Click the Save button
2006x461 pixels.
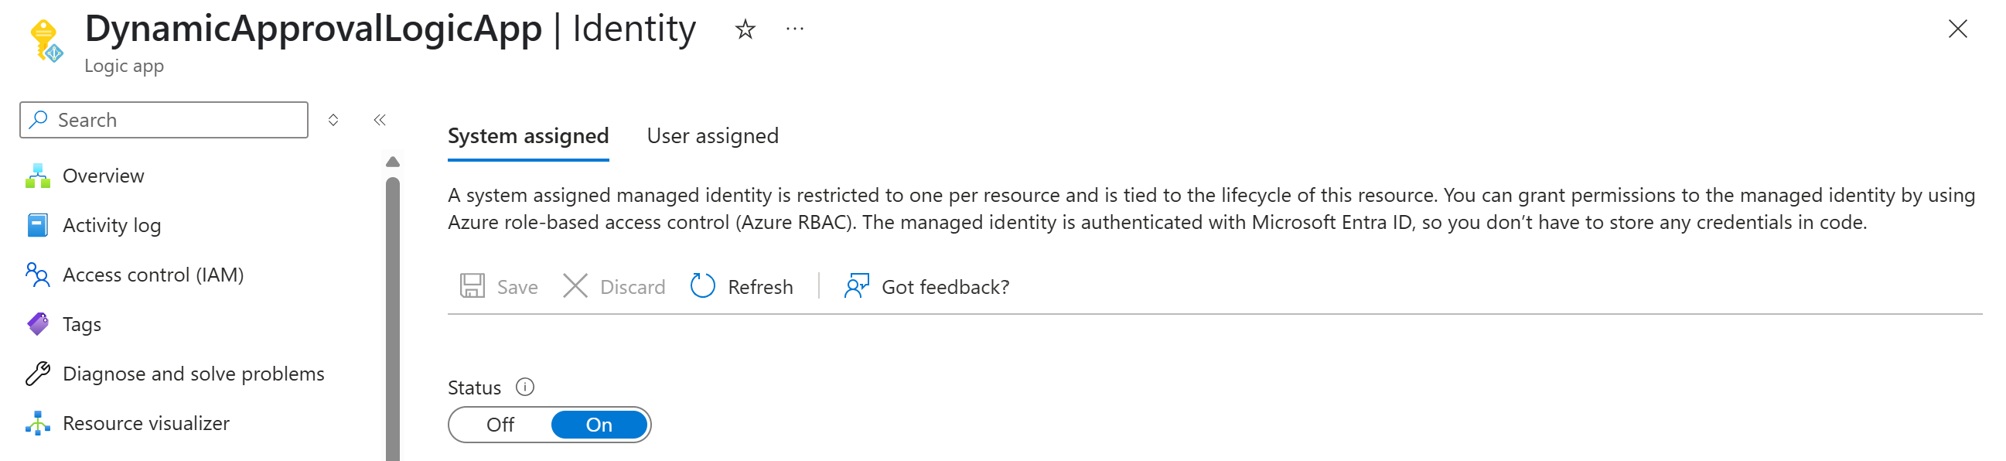click(500, 286)
